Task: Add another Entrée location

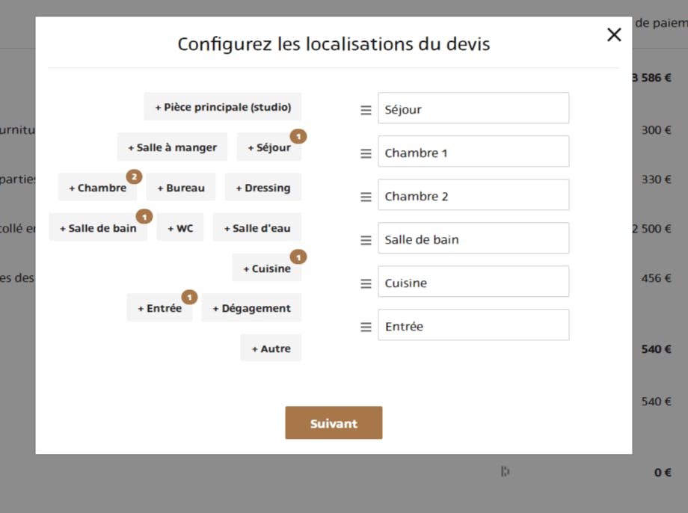Action: click(160, 307)
